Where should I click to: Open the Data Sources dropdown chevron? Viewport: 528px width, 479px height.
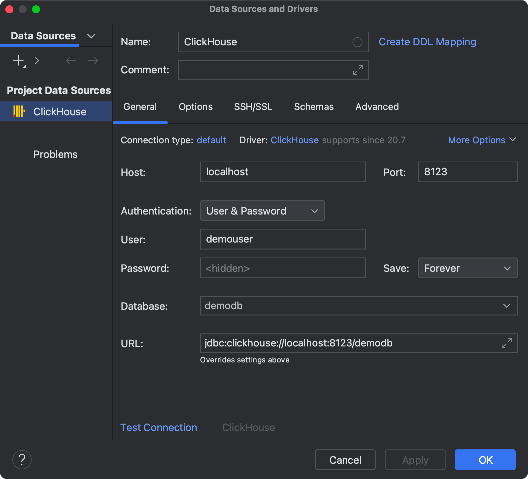pyautogui.click(x=91, y=36)
